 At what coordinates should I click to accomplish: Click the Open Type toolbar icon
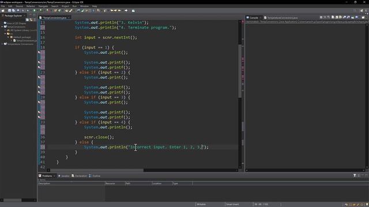pyautogui.click(x=67, y=10)
